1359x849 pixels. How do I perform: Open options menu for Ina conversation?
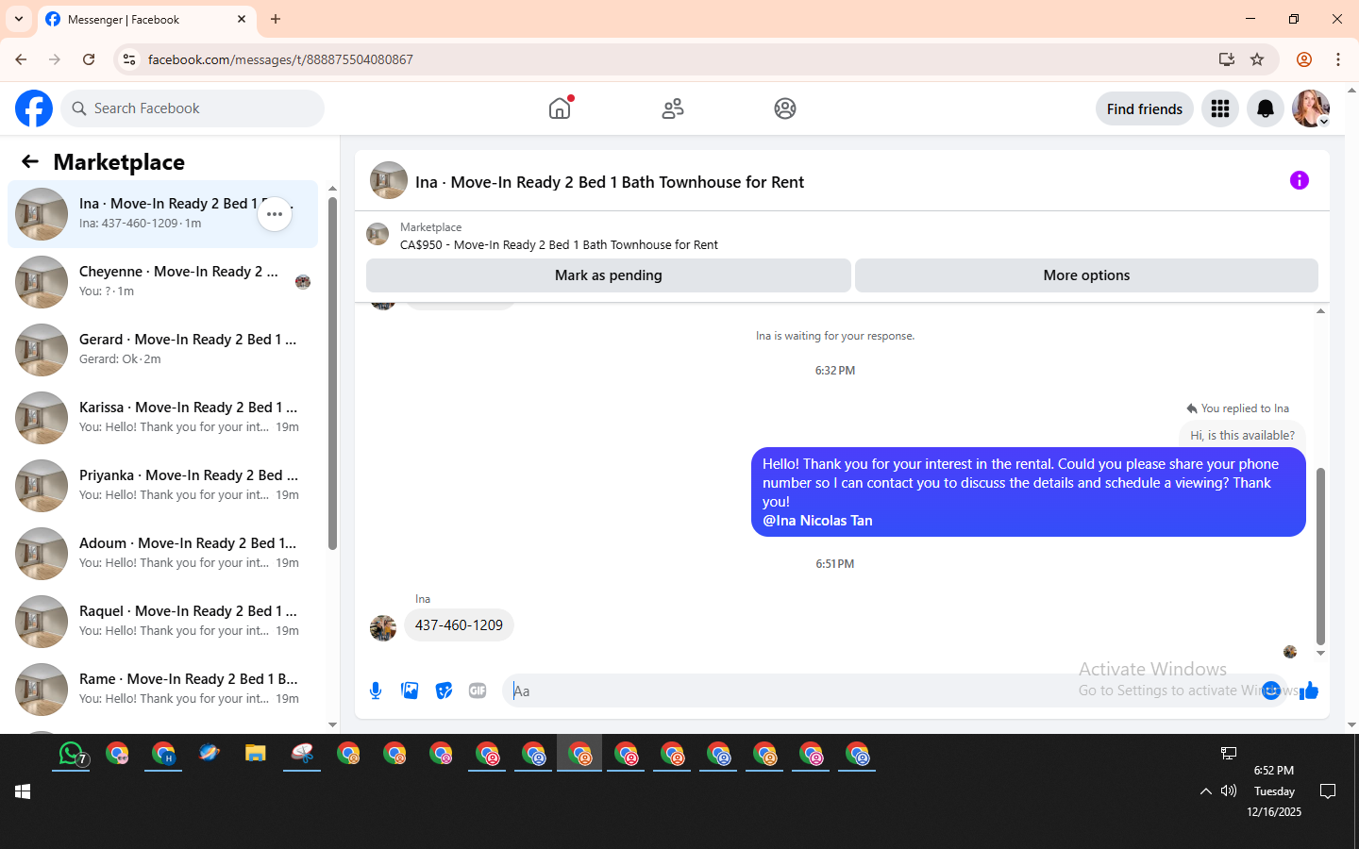point(275,214)
